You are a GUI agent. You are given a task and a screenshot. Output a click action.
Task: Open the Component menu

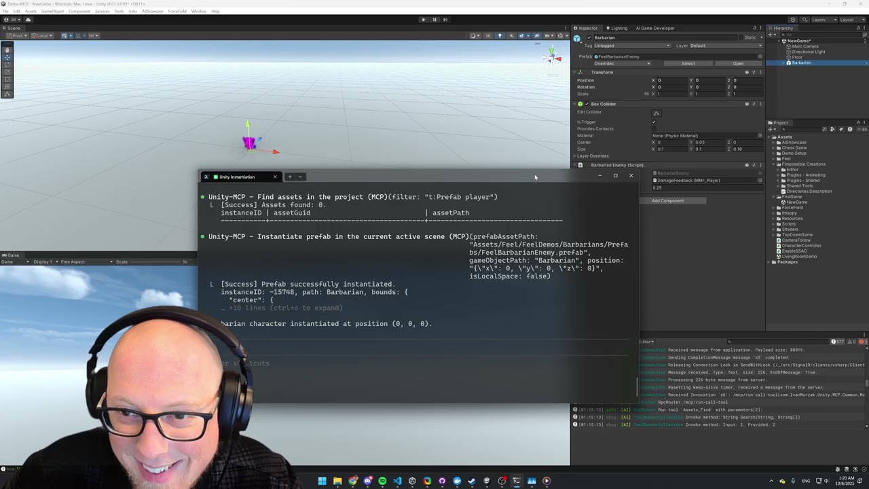(x=79, y=12)
